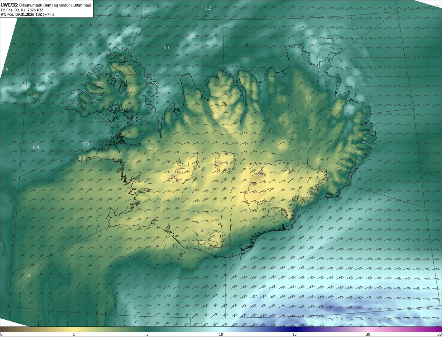
Task: Click the 2.7 value label
Action: pyautogui.click(x=132, y=90)
